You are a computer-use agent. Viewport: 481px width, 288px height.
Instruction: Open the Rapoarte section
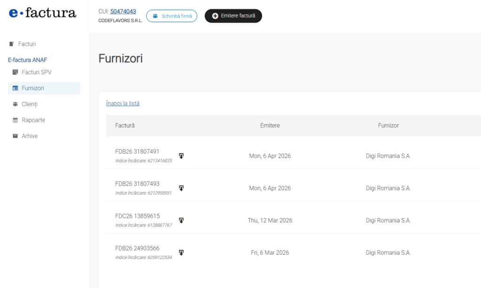pos(33,120)
